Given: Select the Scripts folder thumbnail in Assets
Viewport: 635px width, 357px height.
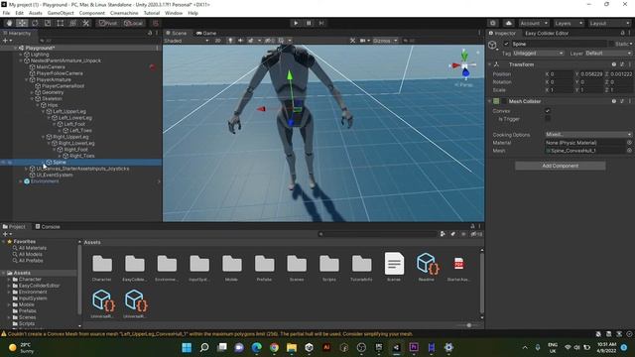Looking at the screenshot, I should click(x=329, y=264).
